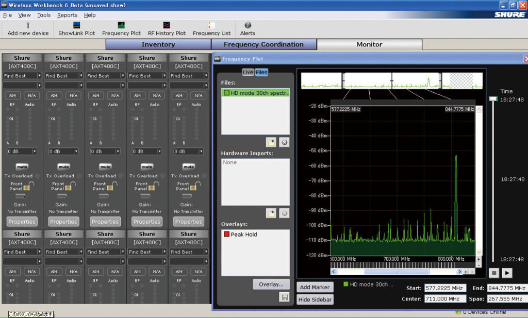Click the red Peak Hold color swatch
This screenshot has width=528, height=318.
[x=227, y=234]
